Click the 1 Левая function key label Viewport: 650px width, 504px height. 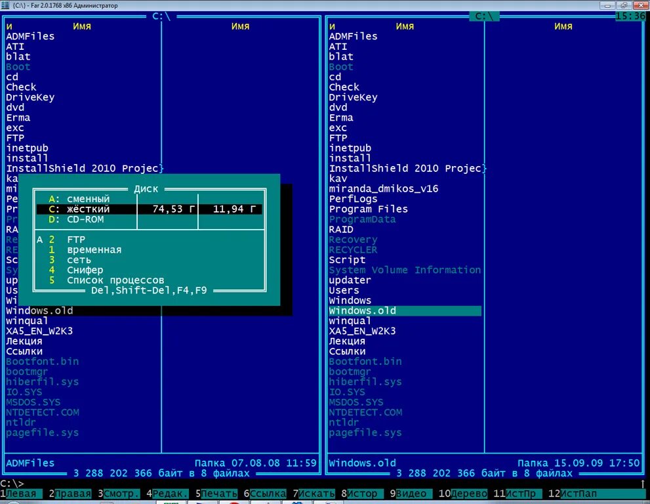[21, 493]
